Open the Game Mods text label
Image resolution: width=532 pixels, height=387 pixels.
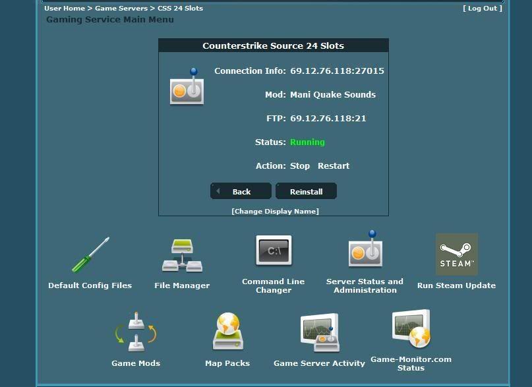click(x=136, y=363)
